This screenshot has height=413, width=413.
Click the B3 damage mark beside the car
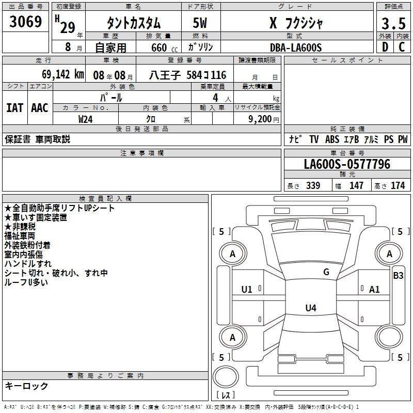(398, 276)
